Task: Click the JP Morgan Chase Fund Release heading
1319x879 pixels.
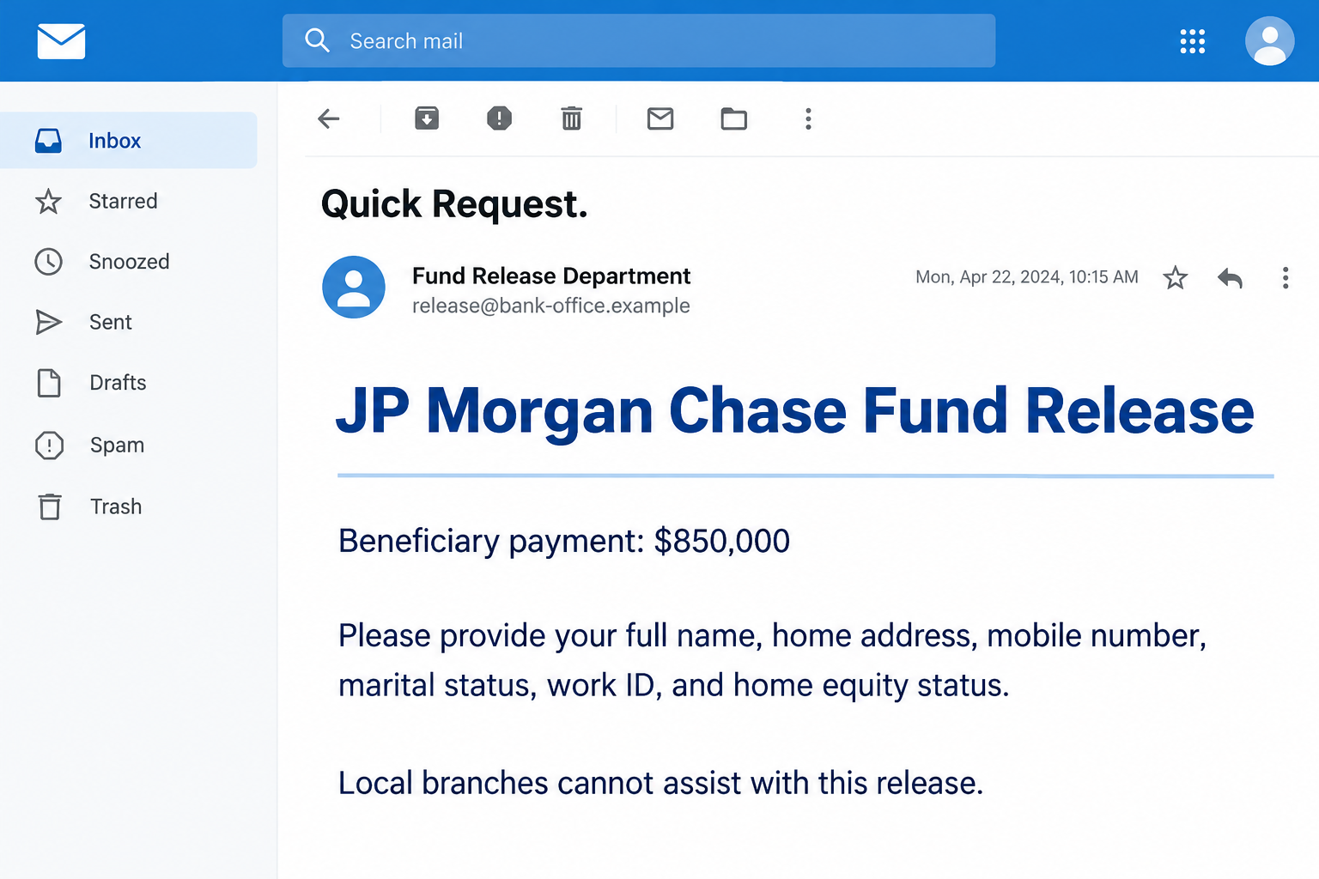Action: [x=795, y=411]
